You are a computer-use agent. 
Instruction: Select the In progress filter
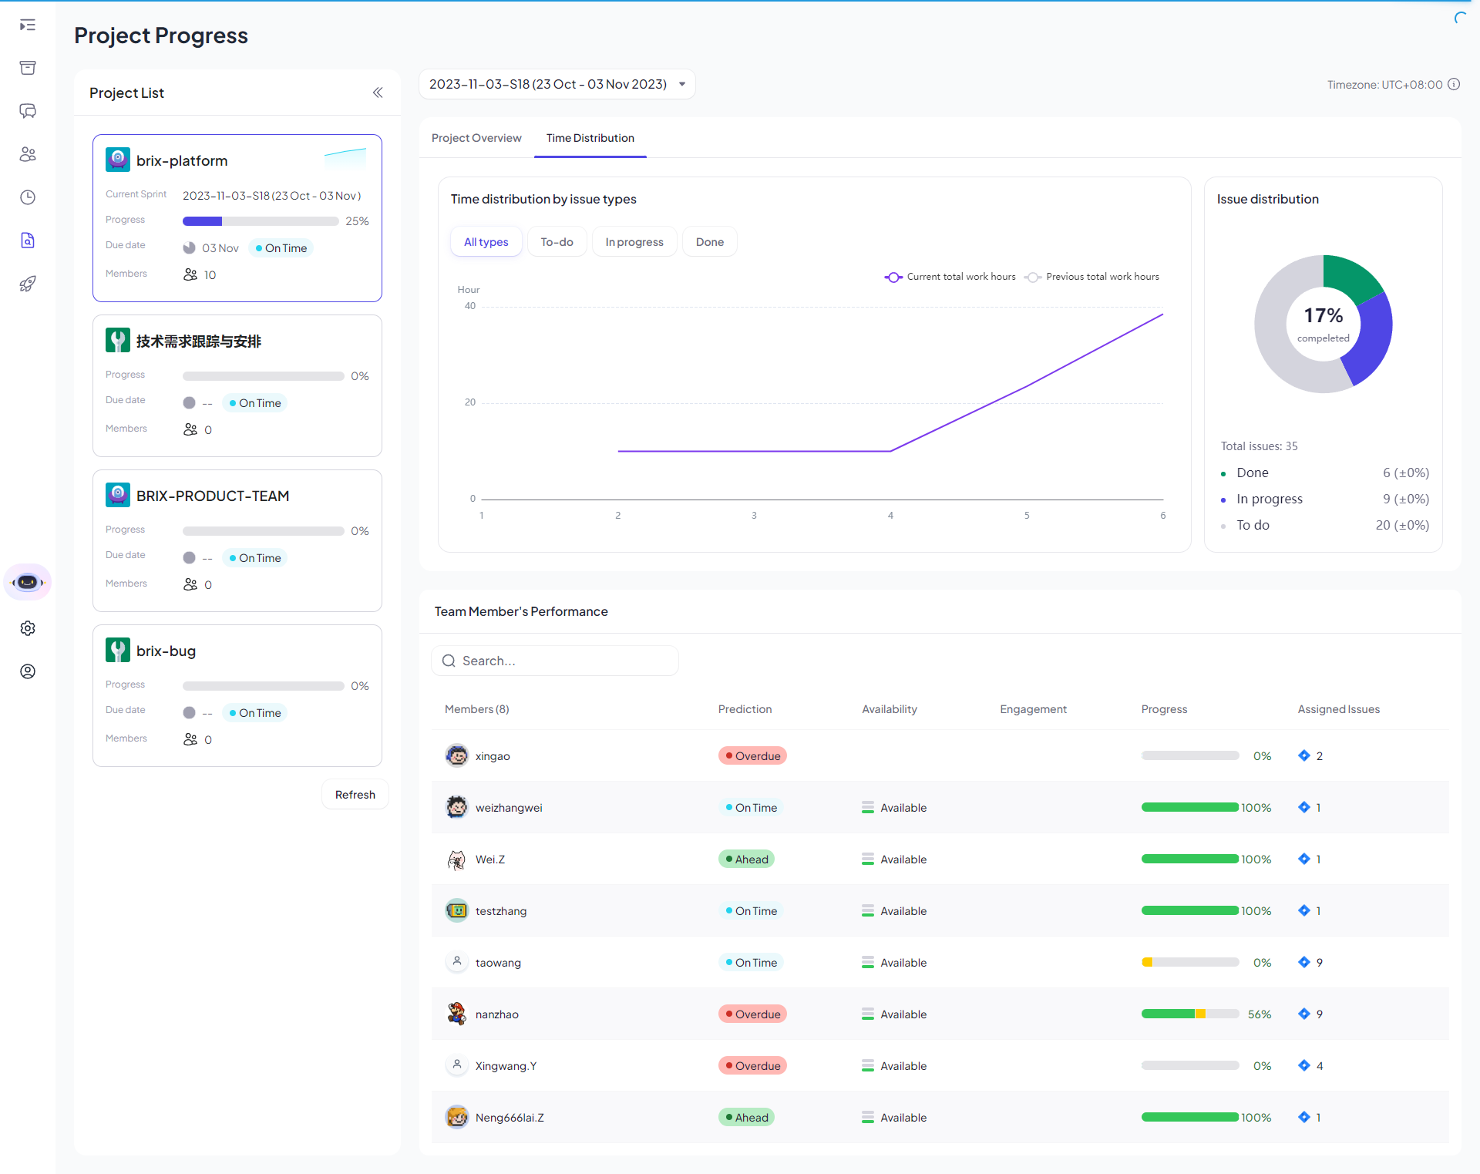pos(634,242)
